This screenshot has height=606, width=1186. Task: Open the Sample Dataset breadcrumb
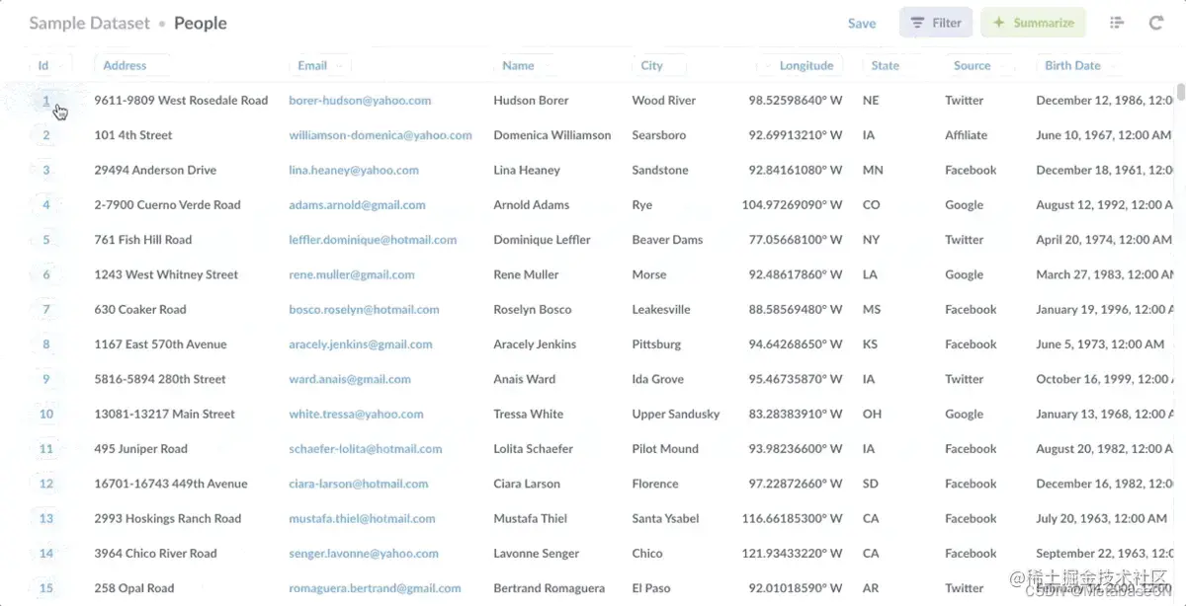(x=89, y=23)
